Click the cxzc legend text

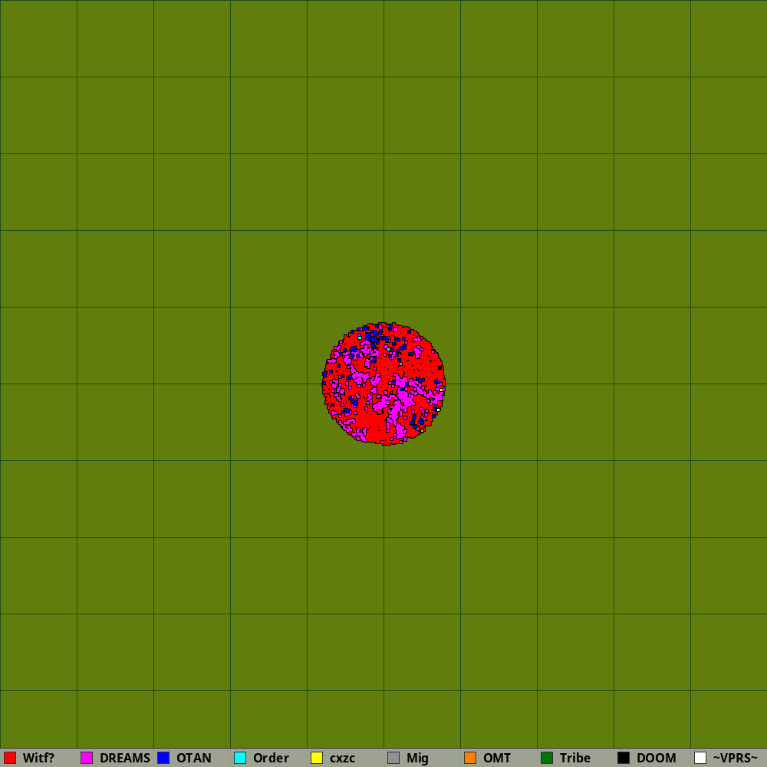342,758
